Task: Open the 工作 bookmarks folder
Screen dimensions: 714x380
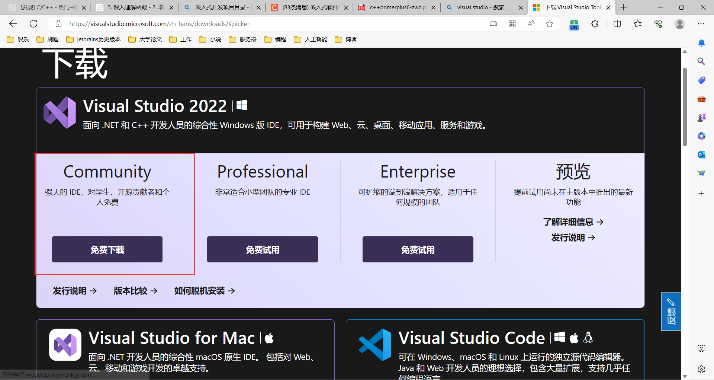Action: click(x=180, y=39)
